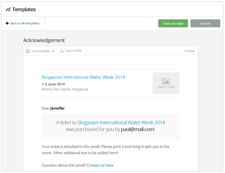
Task: Click the 'Your ticket is attached' paragraph
Action: [x=105, y=150]
